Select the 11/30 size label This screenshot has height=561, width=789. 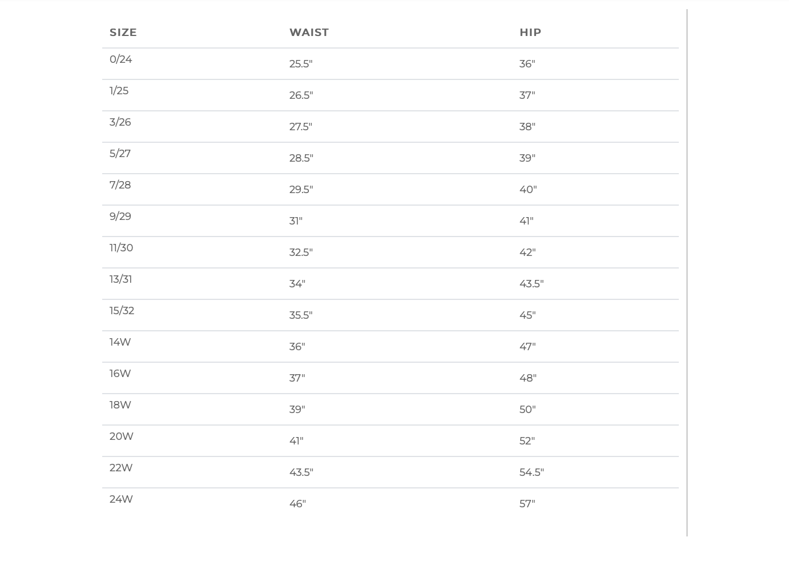point(121,248)
